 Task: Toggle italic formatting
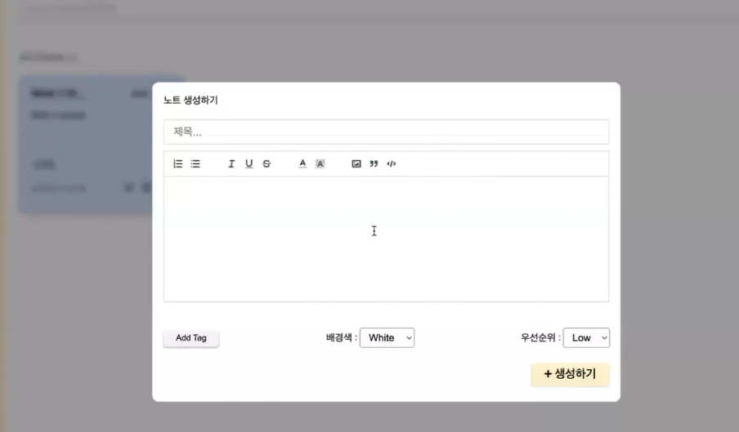pos(231,164)
